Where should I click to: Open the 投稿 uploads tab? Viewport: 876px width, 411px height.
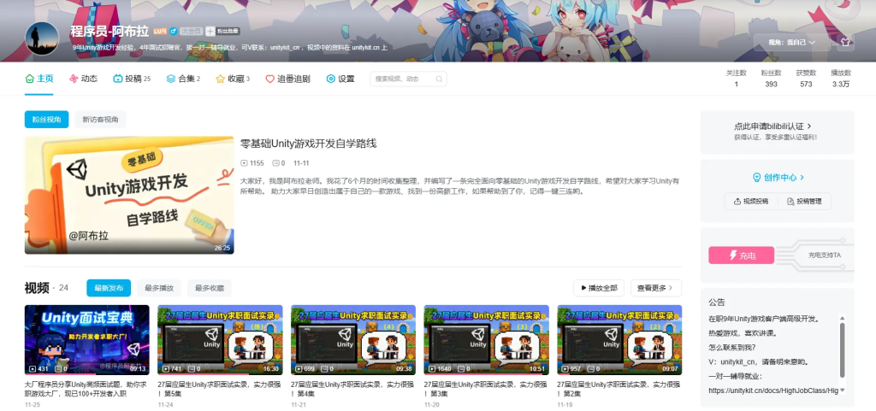[x=132, y=79]
